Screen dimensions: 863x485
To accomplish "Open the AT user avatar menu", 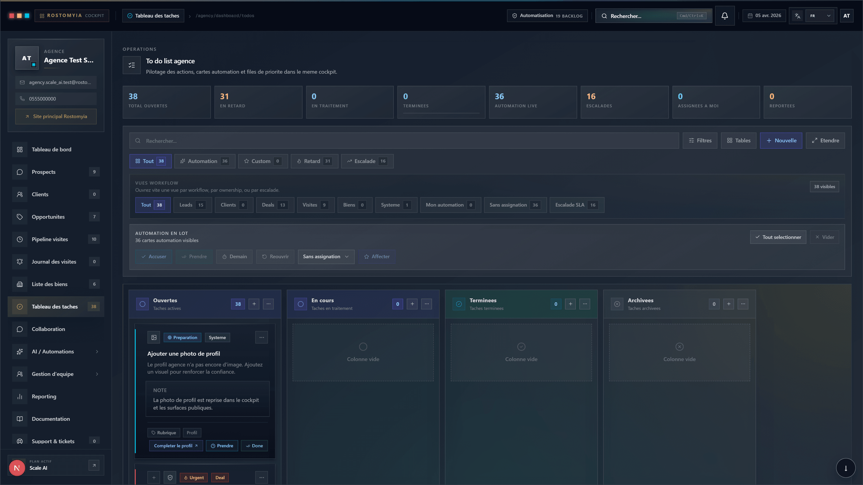I will click(846, 16).
